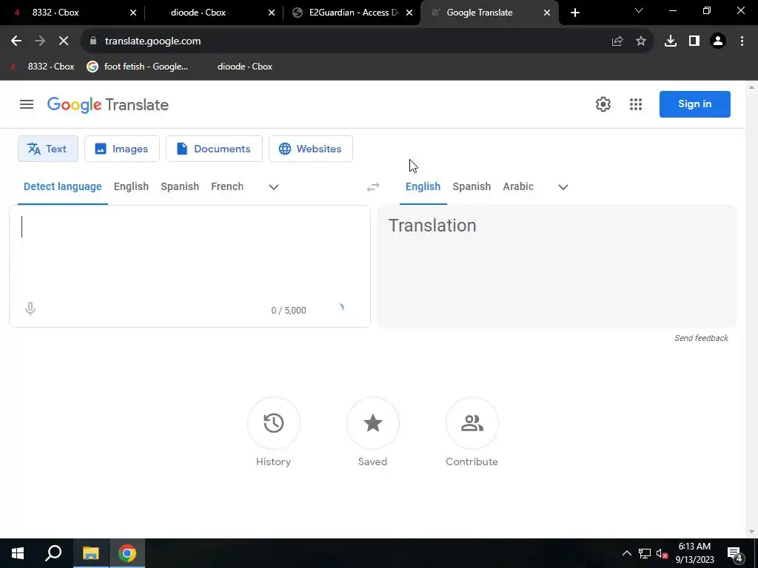The image size is (758, 568).
Task: Open File Explorer from taskbar
Action: 90,553
